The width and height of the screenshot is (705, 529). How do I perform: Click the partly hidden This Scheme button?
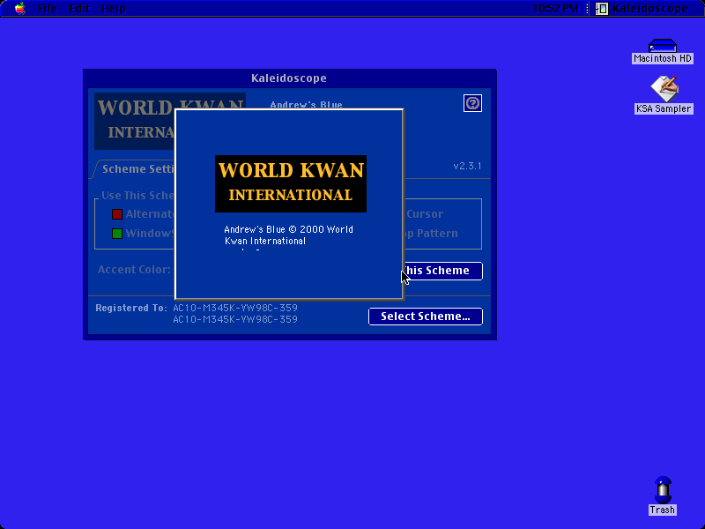pos(443,271)
